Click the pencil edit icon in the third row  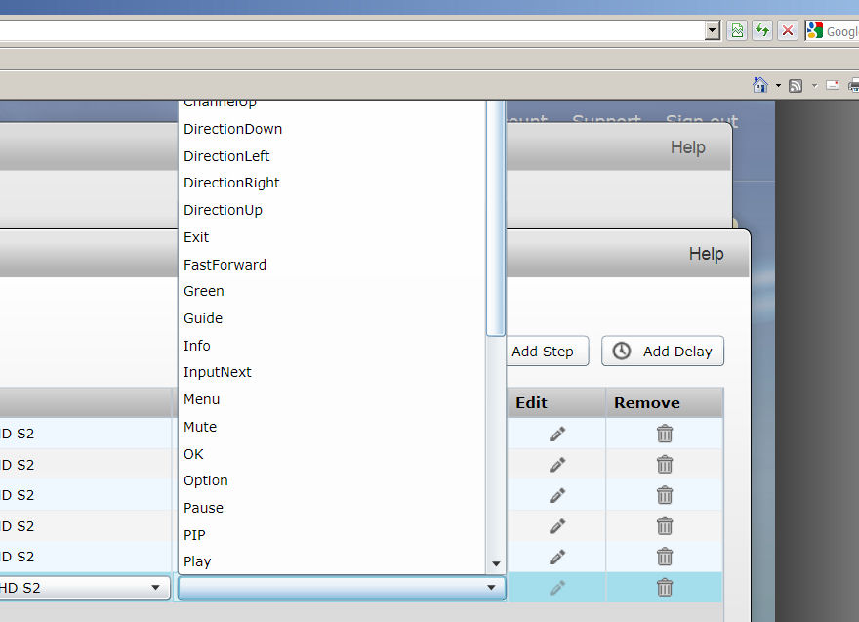[x=557, y=495]
